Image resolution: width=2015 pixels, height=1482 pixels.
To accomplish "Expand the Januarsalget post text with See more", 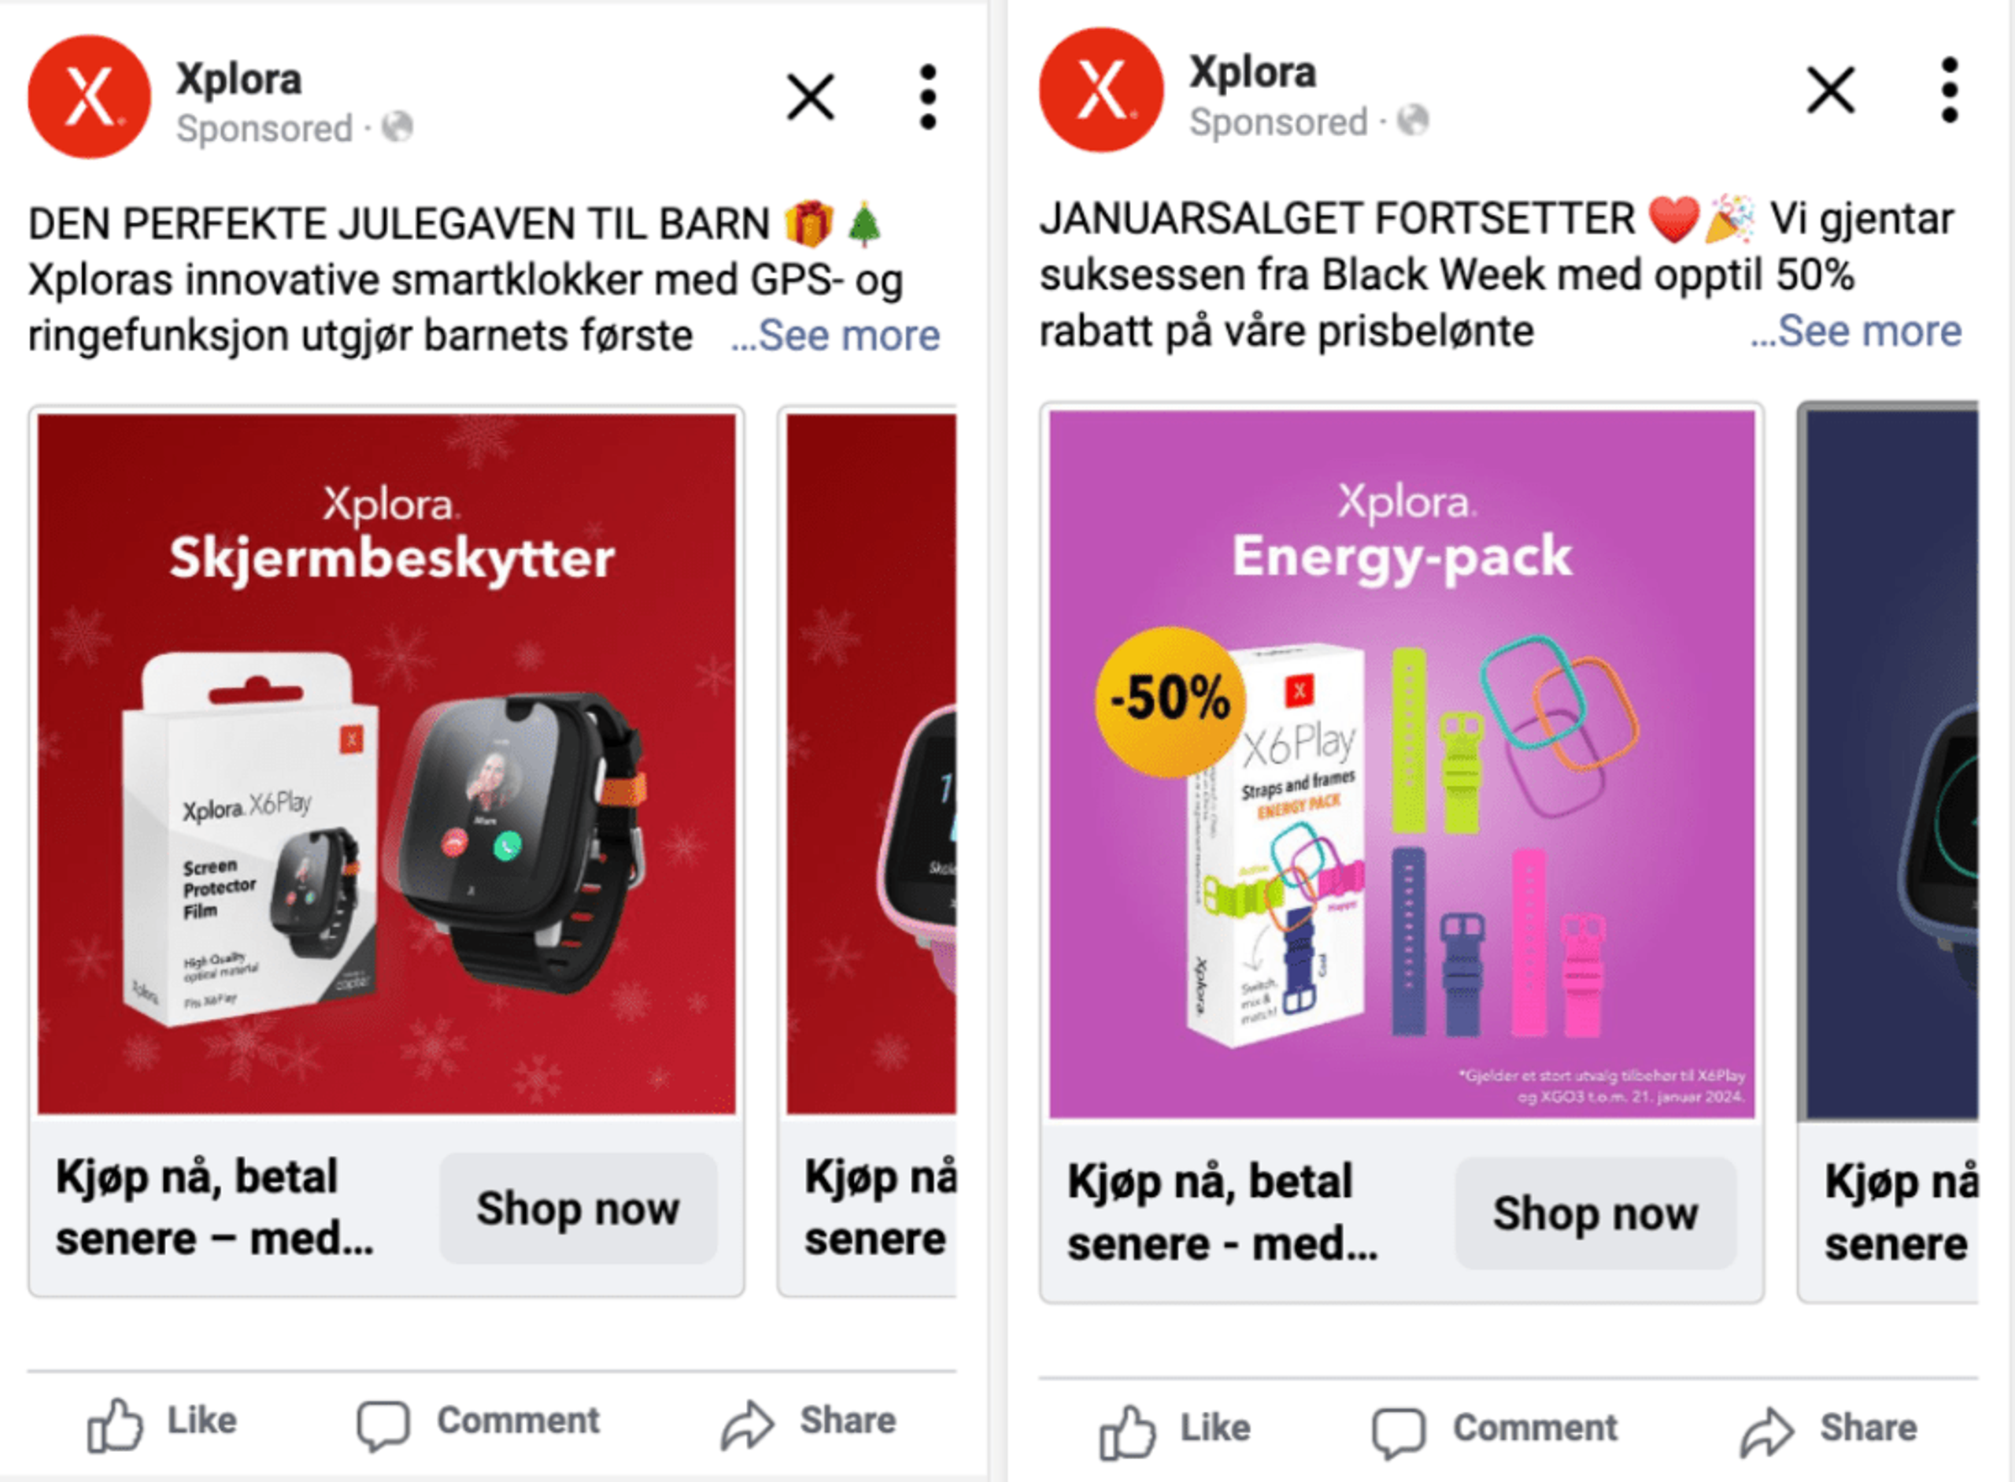I will tap(1855, 331).
